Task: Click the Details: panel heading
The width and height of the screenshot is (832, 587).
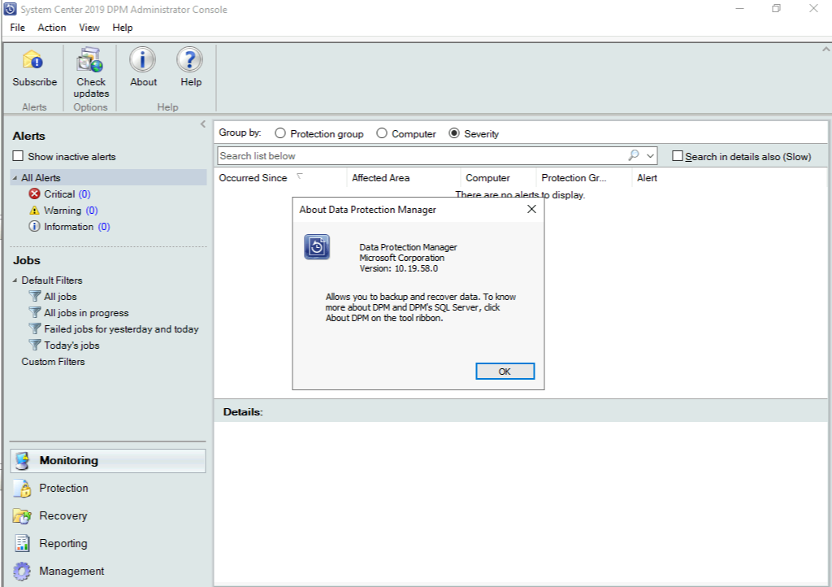Action: 243,412
